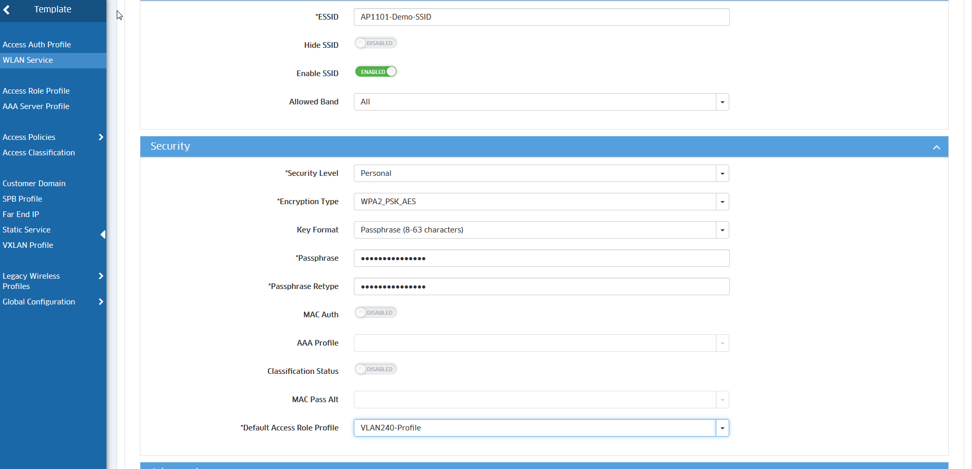
Task: Click the Passphrase Retype field
Action: tap(541, 286)
